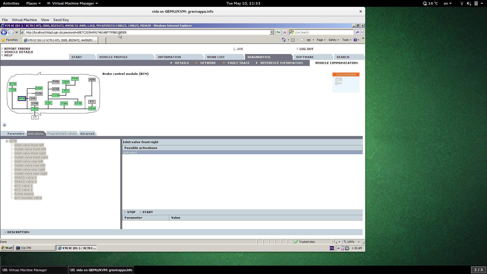The height and width of the screenshot is (274, 487).
Task: Click the address bar input field
Action: [147, 32]
